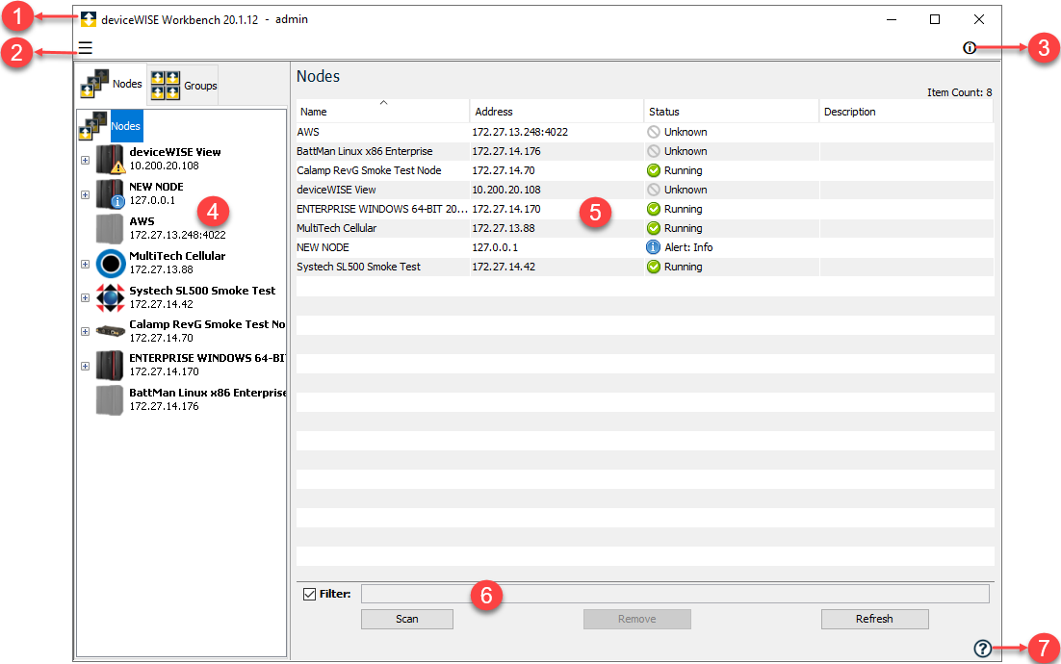
Task: Toggle the Filter checkbox
Action: coord(310,594)
